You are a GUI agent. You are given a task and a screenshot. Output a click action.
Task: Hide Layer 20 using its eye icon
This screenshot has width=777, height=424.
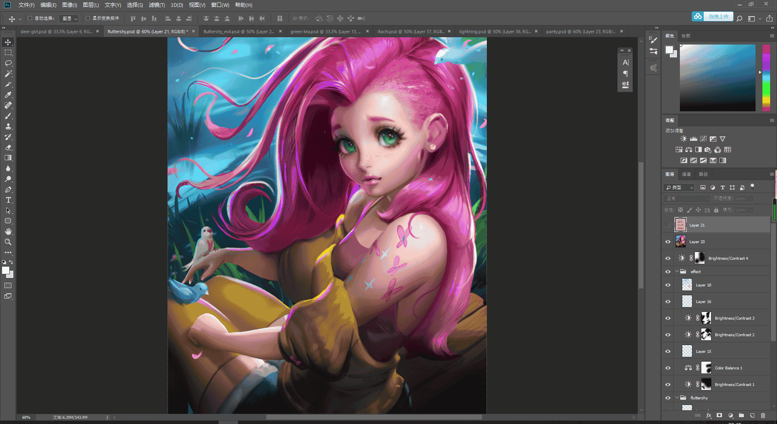[x=668, y=242]
